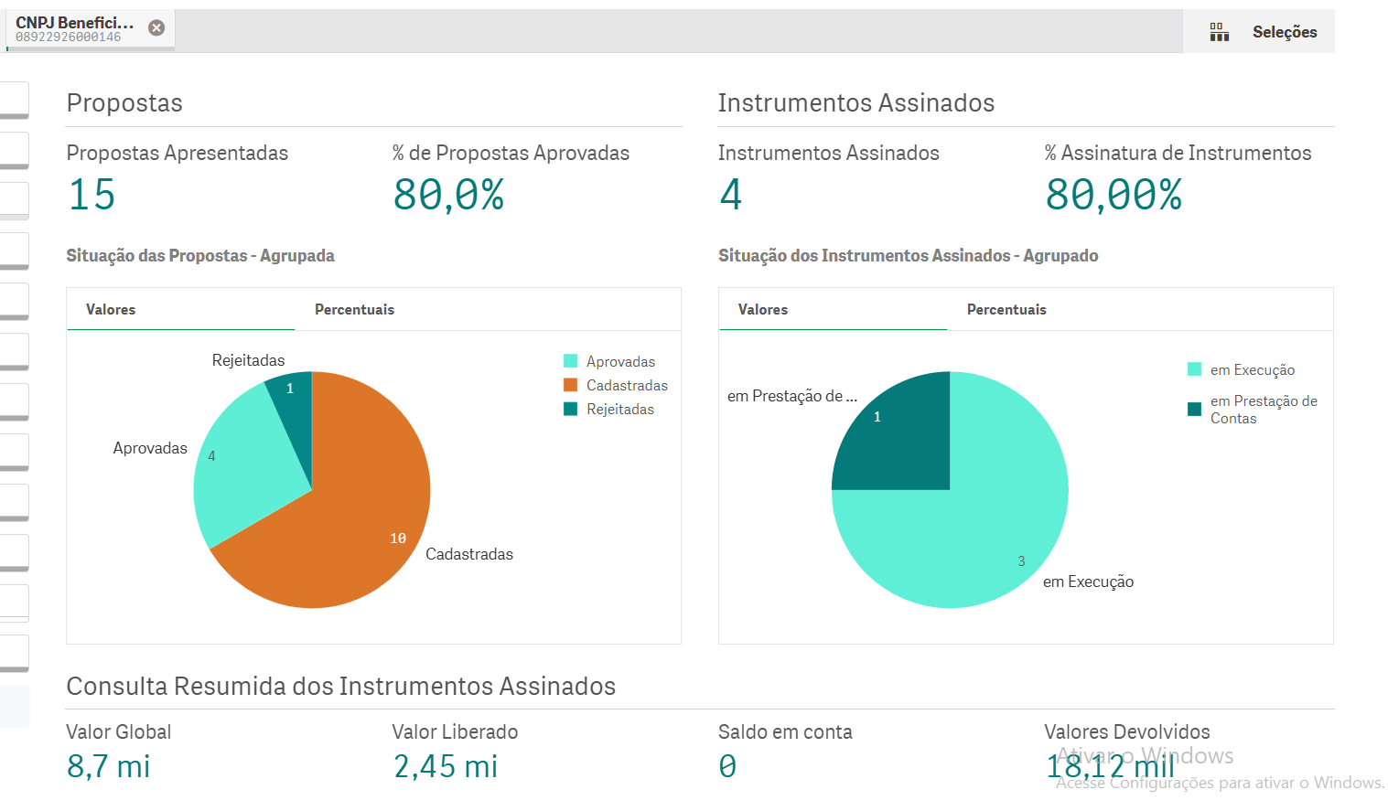Click the Propostas Apresentadas value 15

(x=92, y=195)
